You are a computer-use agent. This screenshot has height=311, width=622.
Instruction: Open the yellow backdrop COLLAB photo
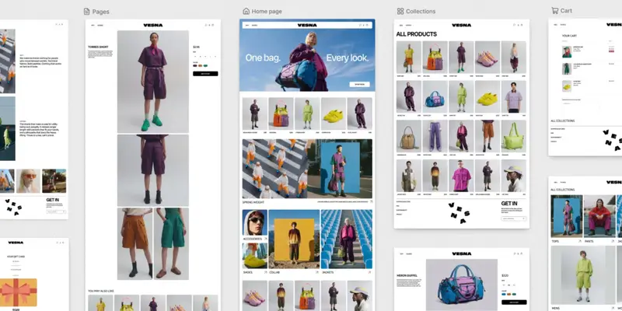[x=294, y=239]
